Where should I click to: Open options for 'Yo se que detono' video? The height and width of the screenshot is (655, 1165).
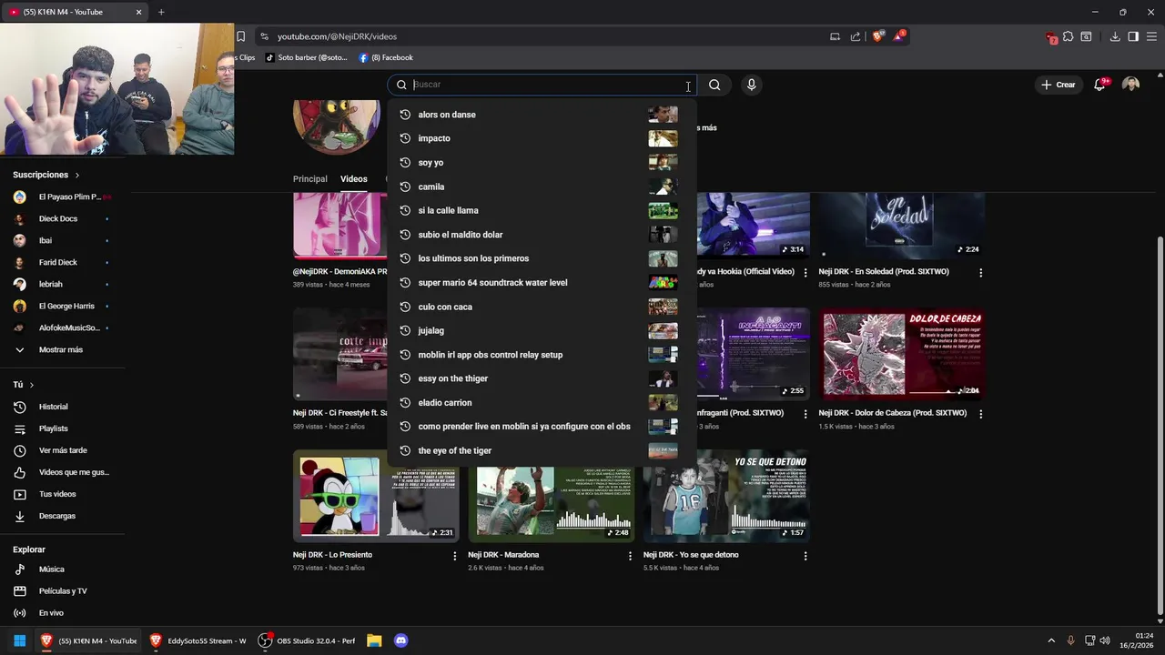(805, 555)
